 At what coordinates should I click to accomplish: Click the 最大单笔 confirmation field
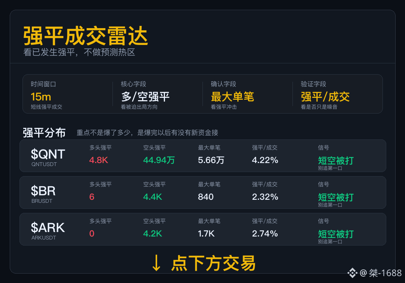tap(232, 97)
